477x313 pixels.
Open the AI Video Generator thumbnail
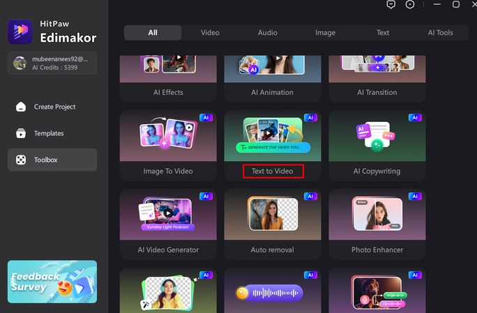point(168,215)
